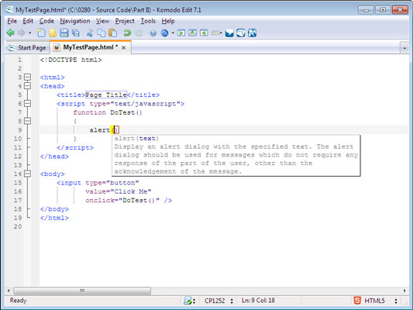Cut selection using the scissors icon

[90, 33]
